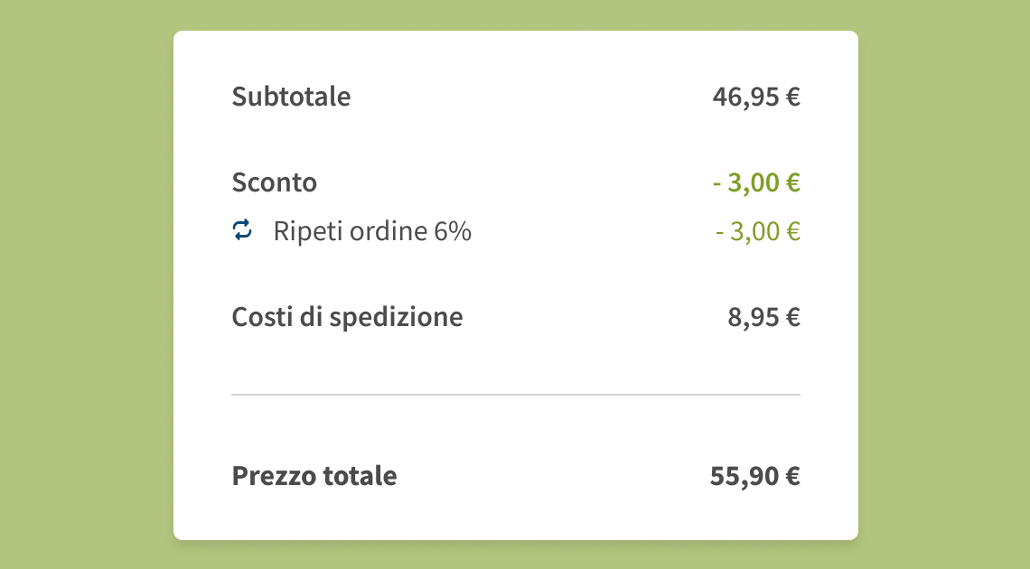Click the Subtotale label
1030x569 pixels.
tap(291, 97)
